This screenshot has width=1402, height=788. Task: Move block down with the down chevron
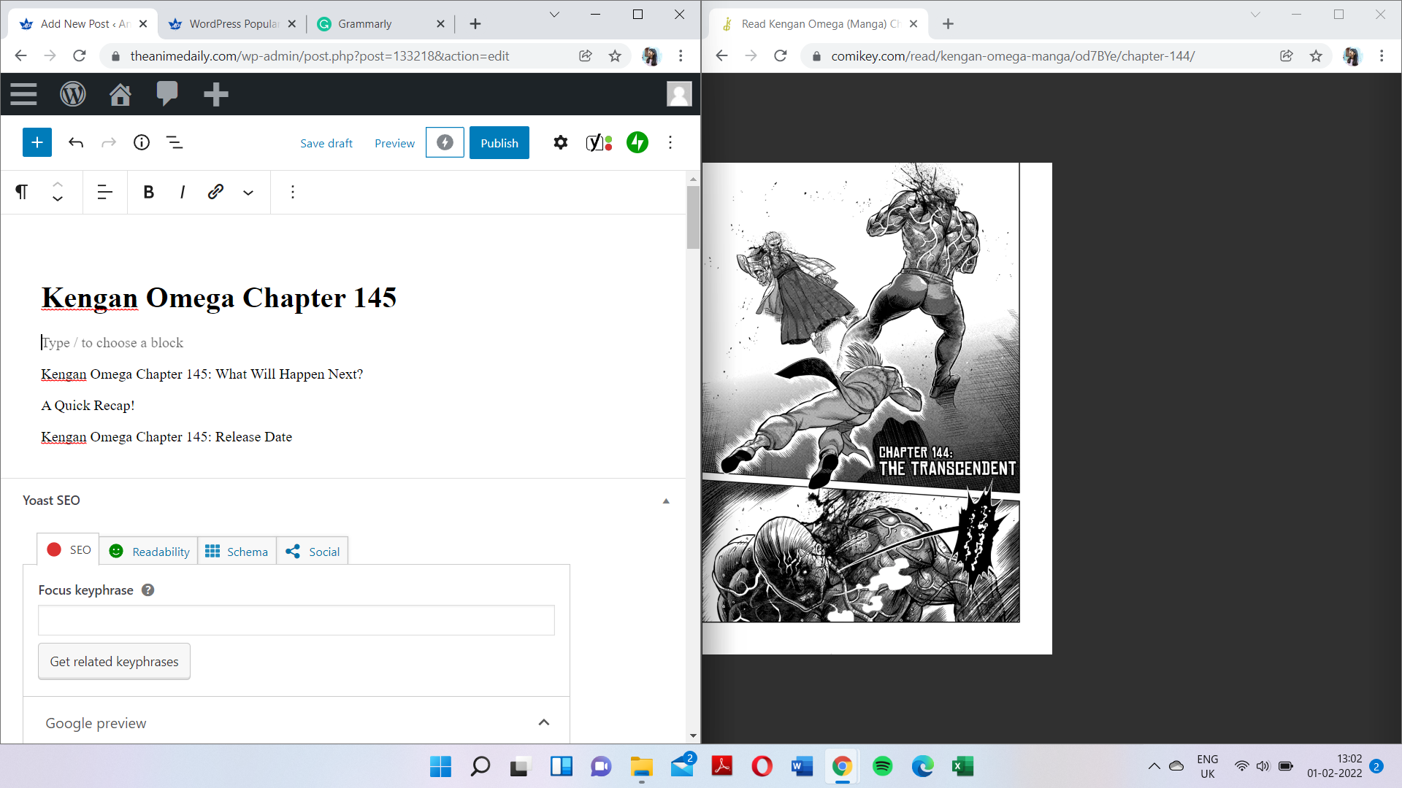click(x=58, y=198)
